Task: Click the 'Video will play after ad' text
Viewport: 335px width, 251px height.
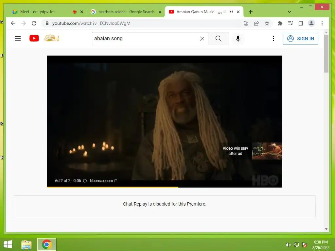Action: tap(235, 151)
